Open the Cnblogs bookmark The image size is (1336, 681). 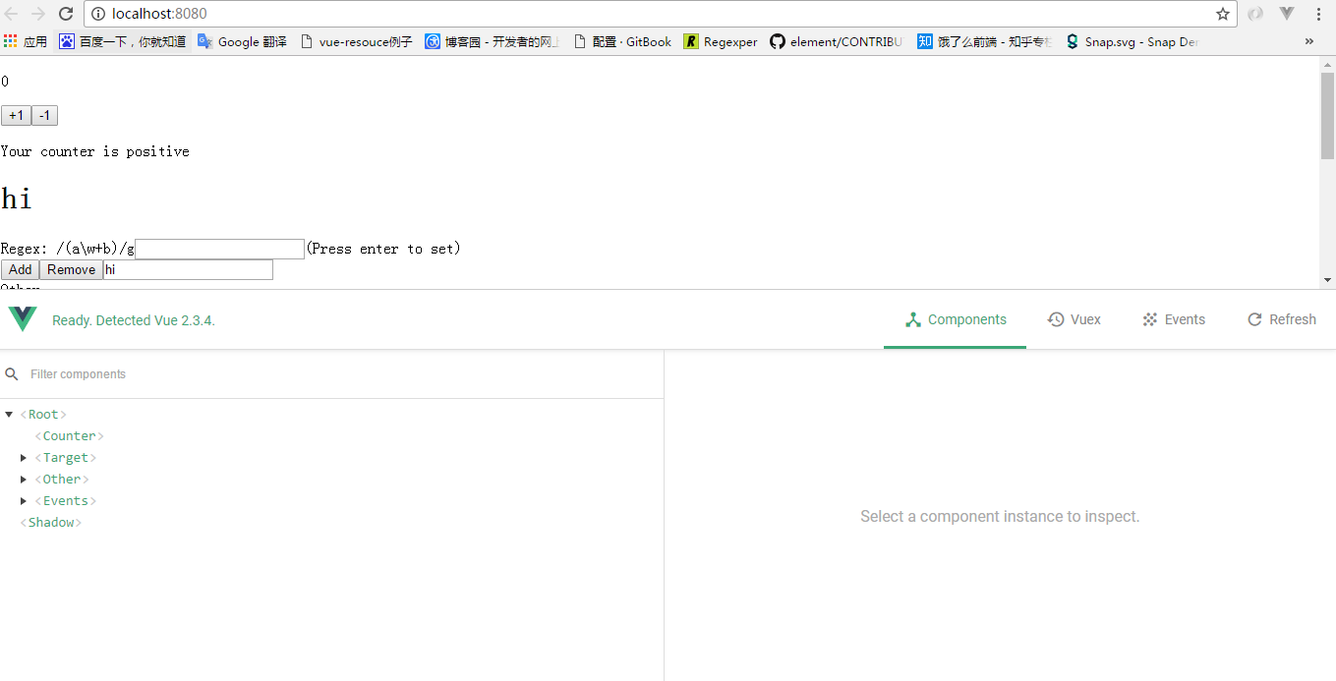point(493,41)
